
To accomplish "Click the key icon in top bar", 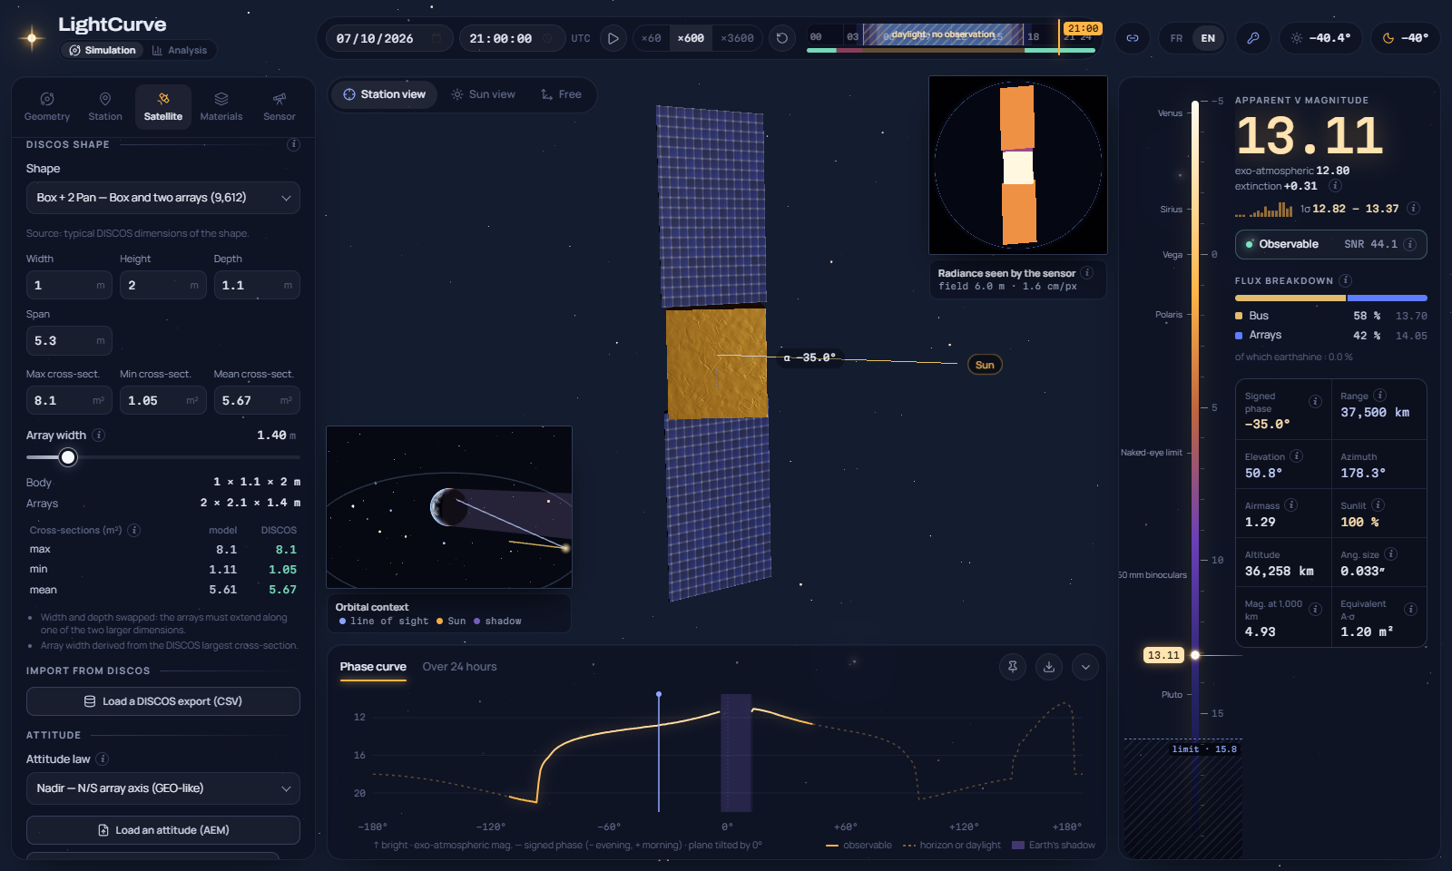I will [x=1253, y=38].
